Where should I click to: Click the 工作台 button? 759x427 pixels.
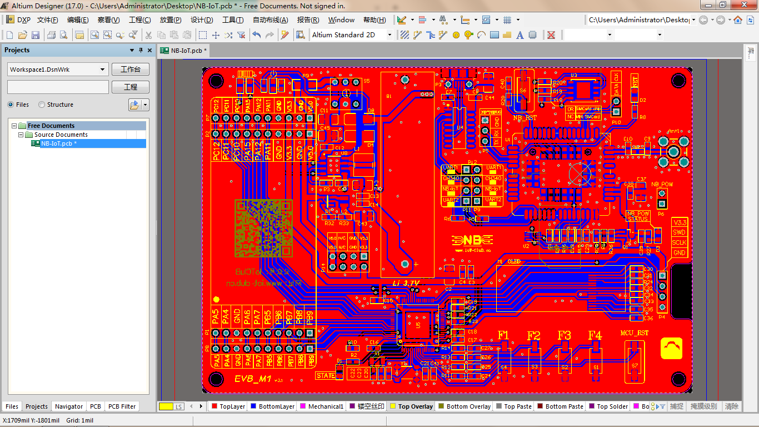tap(131, 69)
